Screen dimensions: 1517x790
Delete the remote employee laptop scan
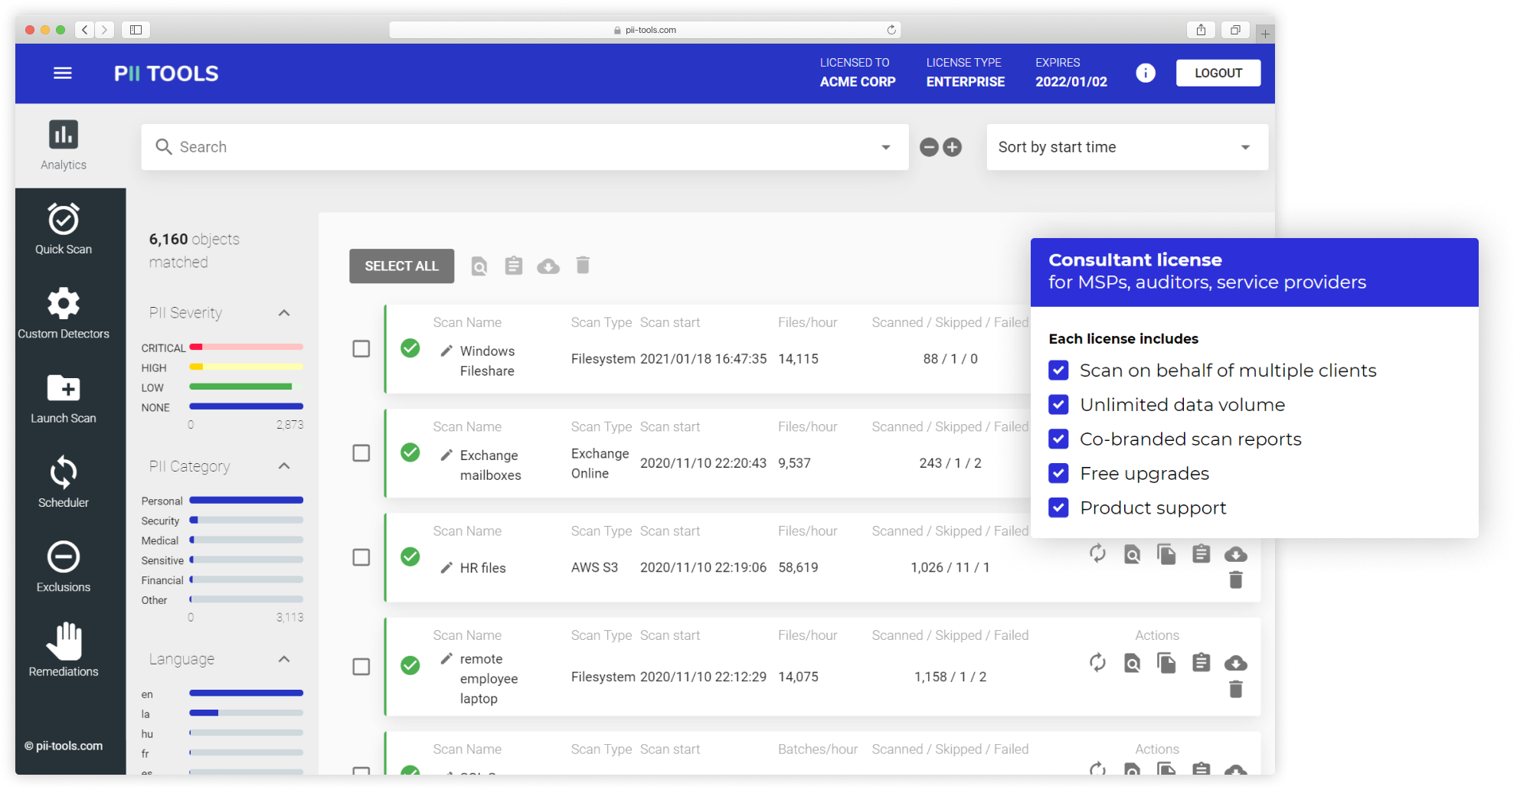tap(1235, 689)
